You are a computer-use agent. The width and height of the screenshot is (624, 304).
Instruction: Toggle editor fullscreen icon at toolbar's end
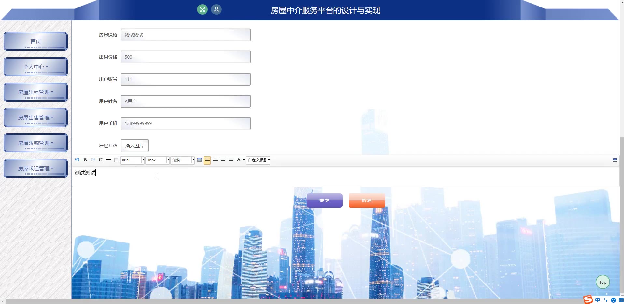pyautogui.click(x=615, y=159)
